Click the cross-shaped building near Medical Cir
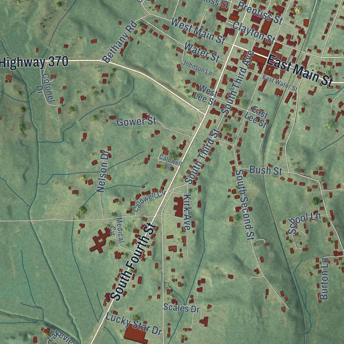 click(x=100, y=240)
